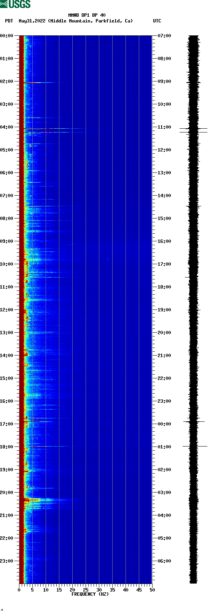
Task: Click the 15:00 UTC time label
Action: (164, 218)
